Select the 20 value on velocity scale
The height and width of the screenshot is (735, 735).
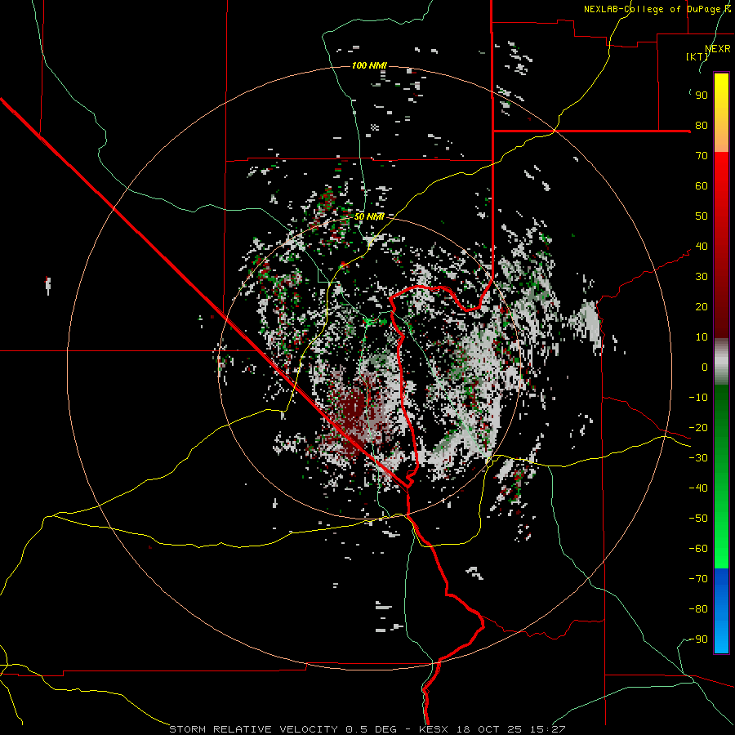702,306
